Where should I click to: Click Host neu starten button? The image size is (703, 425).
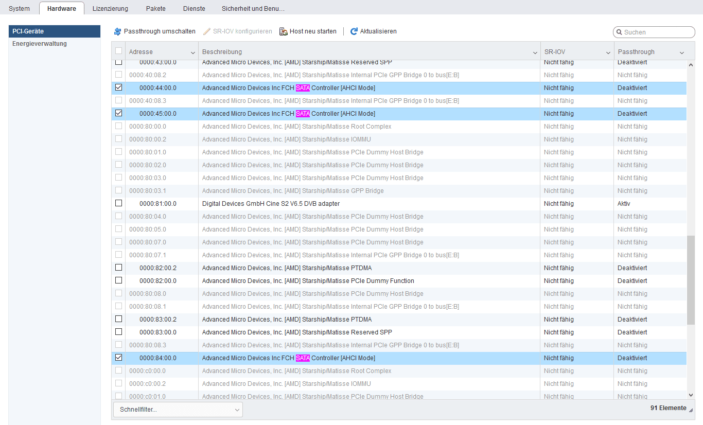coord(308,31)
